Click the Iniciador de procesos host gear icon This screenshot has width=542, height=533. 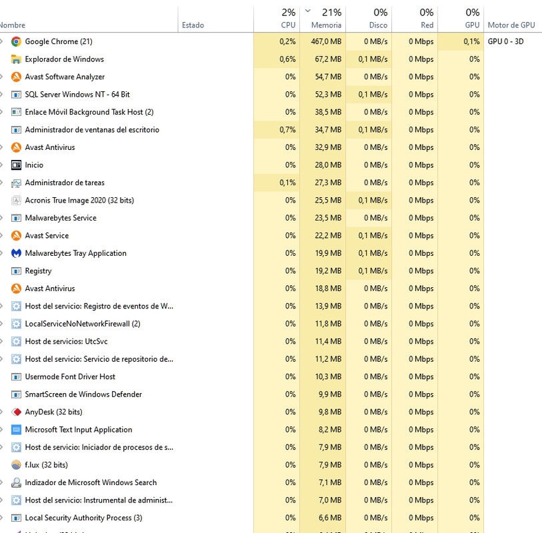[x=16, y=447]
